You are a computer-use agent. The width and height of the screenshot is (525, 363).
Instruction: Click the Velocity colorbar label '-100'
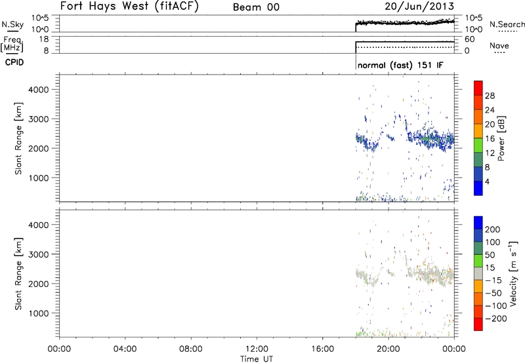(x=496, y=305)
